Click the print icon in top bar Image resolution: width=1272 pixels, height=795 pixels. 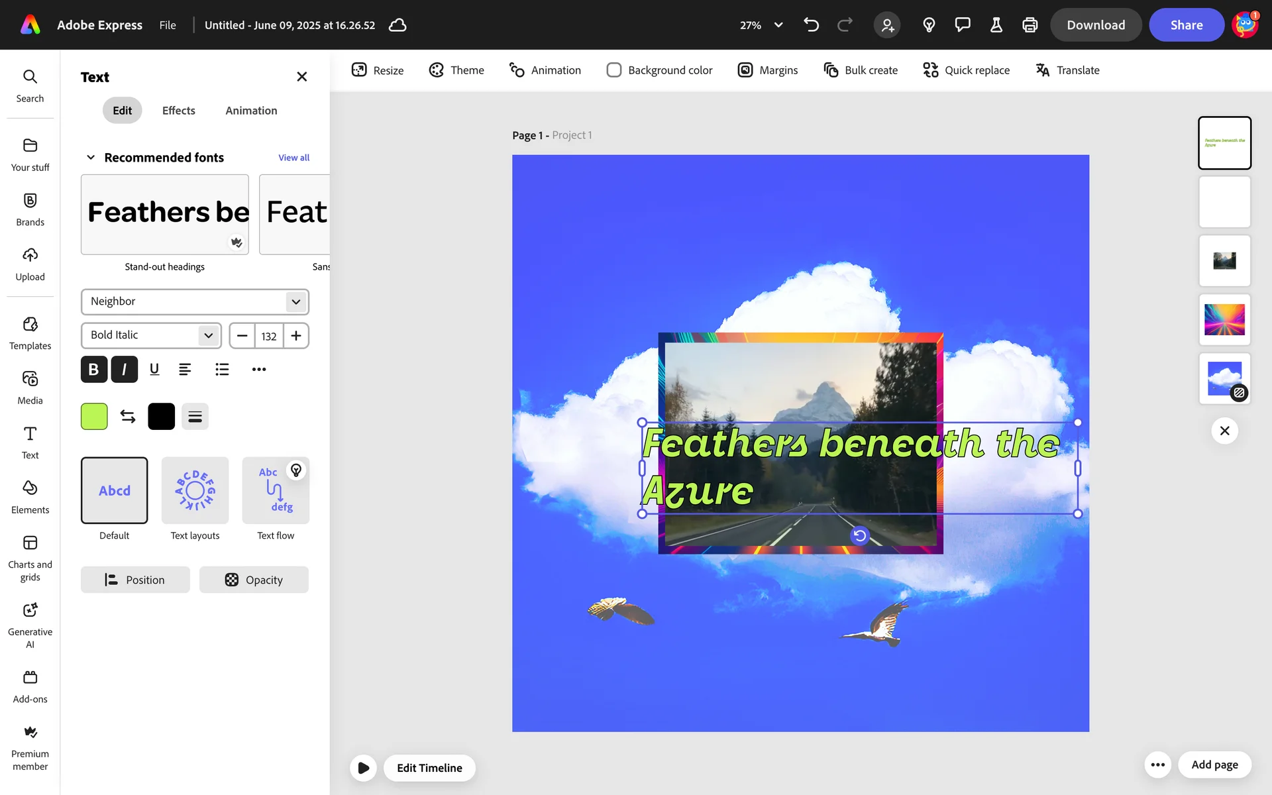[x=1030, y=25]
